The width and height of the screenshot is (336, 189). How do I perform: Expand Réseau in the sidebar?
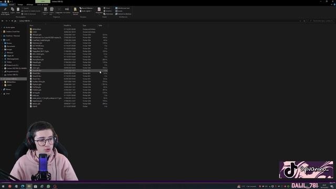(x=2, y=89)
